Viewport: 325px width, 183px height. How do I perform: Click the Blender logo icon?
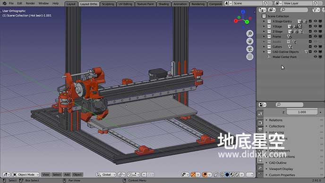[x=4, y=3]
